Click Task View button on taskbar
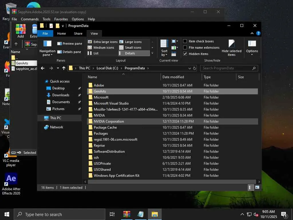The height and width of the screenshot is (220, 293). 112,214
